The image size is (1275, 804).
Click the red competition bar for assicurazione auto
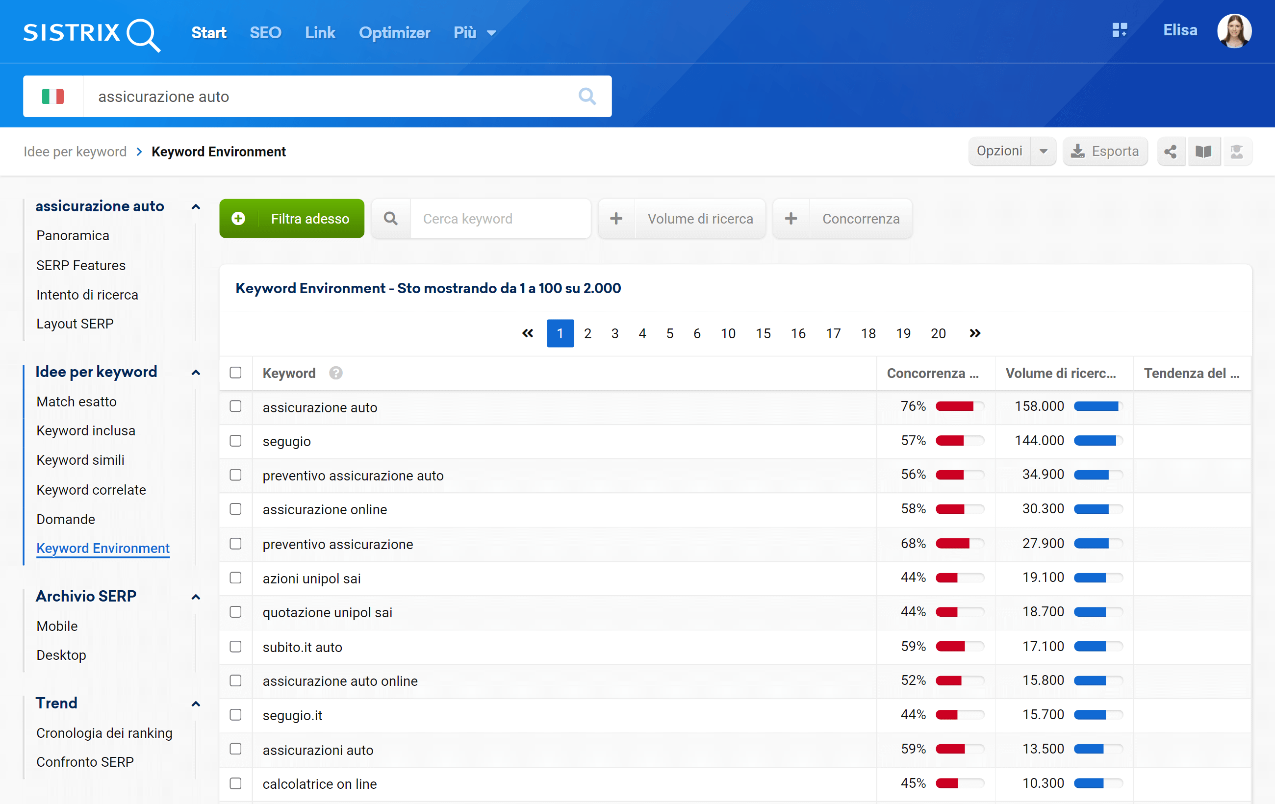tap(959, 406)
